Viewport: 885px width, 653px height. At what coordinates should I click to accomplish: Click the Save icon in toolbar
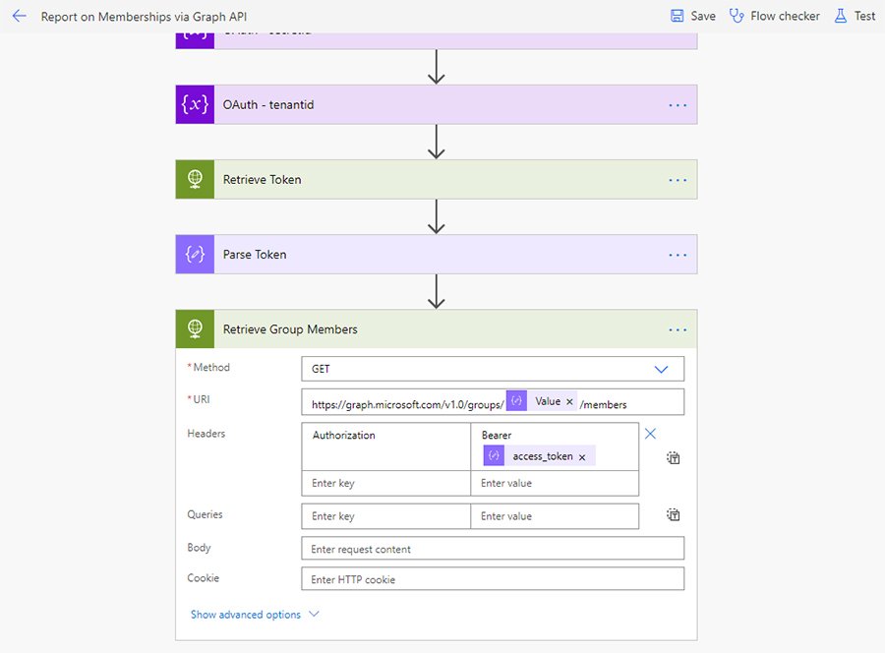tap(678, 16)
